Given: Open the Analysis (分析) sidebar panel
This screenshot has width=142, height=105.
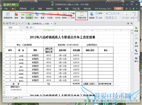Looking at the screenshot, I should (x=136, y=37).
